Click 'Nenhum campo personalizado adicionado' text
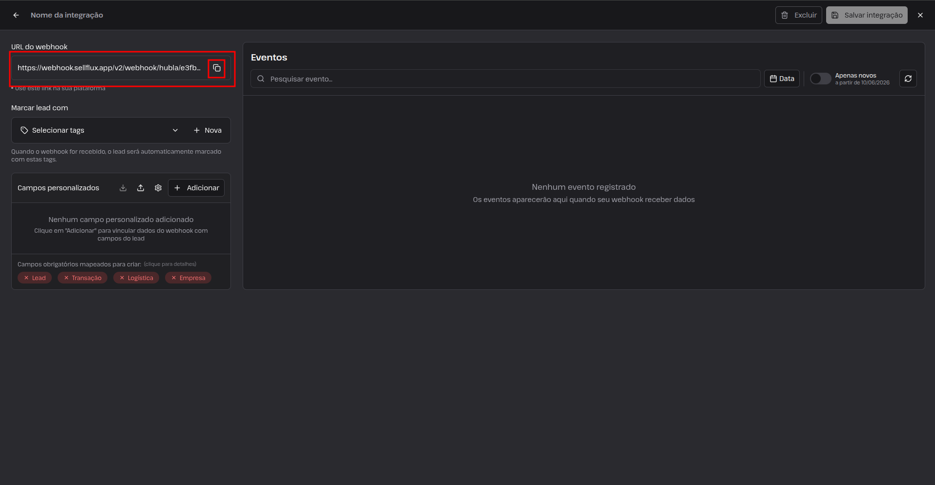 (121, 220)
